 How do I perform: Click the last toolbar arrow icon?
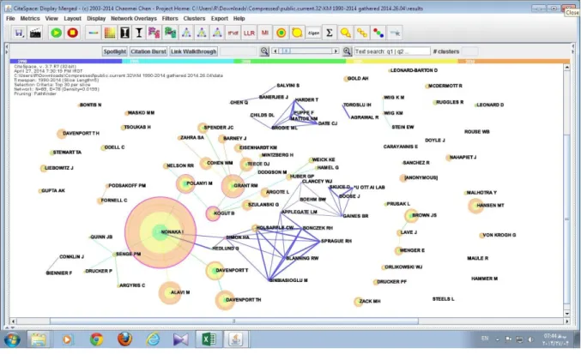(395, 33)
